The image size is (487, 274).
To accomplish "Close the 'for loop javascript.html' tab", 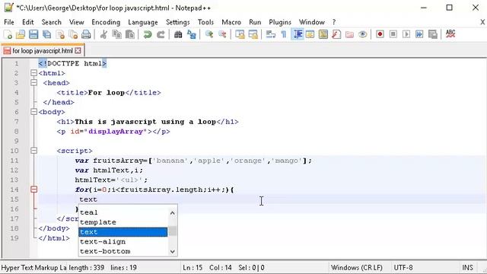I will click(78, 51).
